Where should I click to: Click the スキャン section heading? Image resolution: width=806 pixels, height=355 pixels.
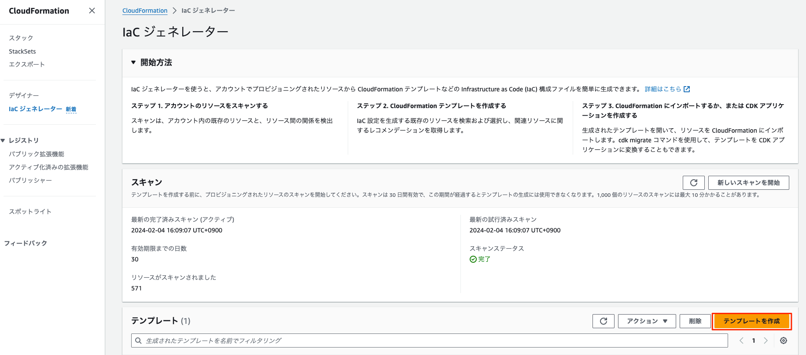[147, 182]
